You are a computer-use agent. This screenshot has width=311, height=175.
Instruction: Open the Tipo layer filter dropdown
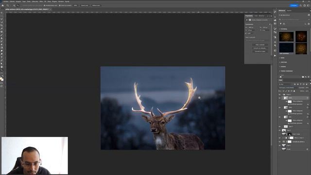(286, 84)
